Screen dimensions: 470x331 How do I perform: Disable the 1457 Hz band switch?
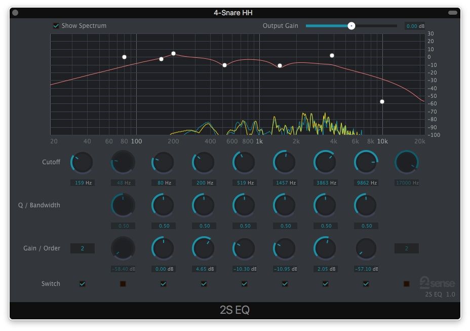(x=285, y=283)
